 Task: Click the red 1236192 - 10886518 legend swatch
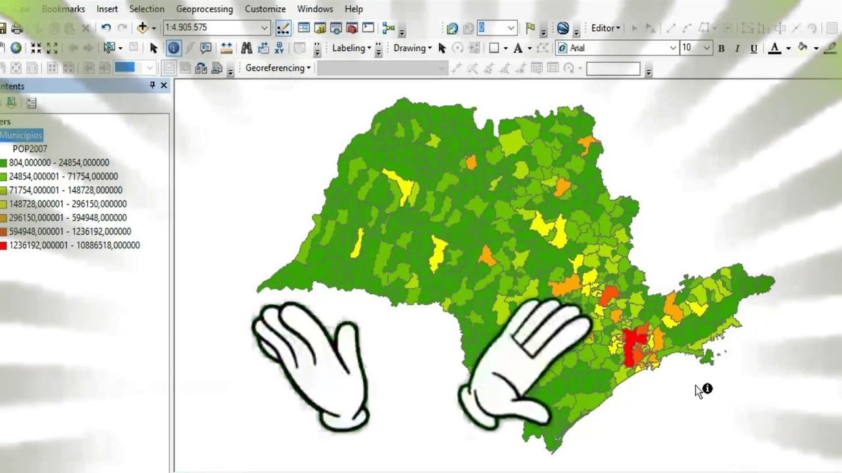pyautogui.click(x=3, y=246)
